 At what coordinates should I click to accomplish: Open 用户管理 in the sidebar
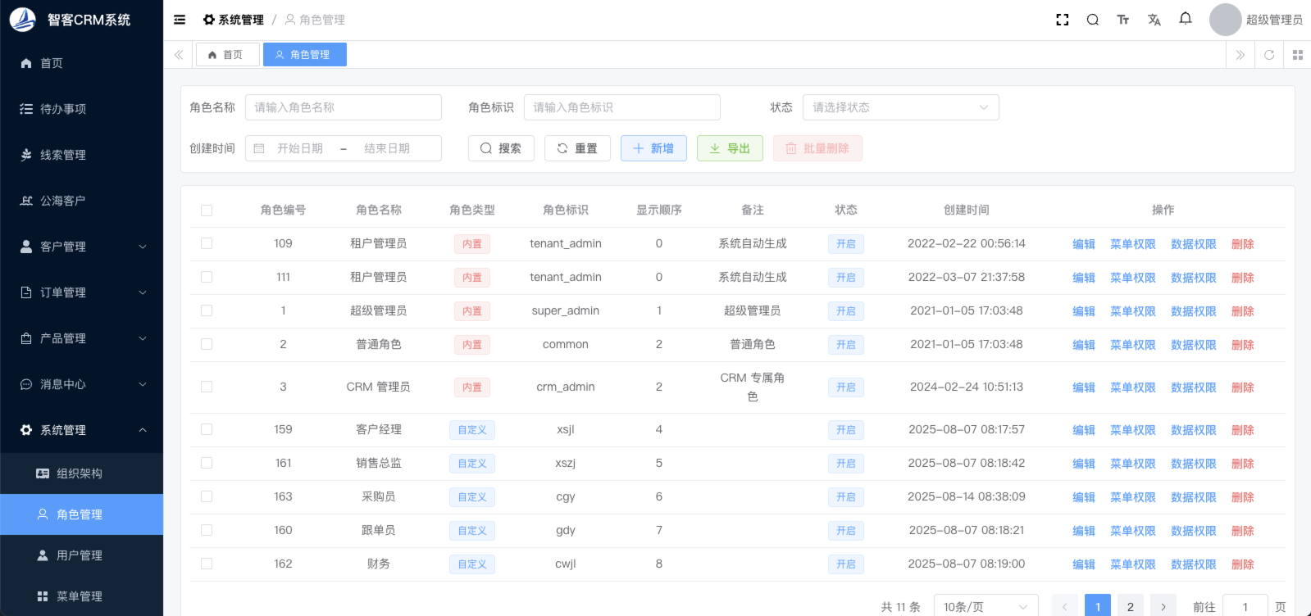[80, 555]
